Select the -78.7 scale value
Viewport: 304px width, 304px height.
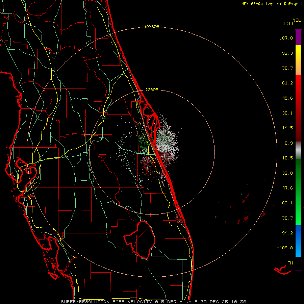pyautogui.click(x=286, y=218)
